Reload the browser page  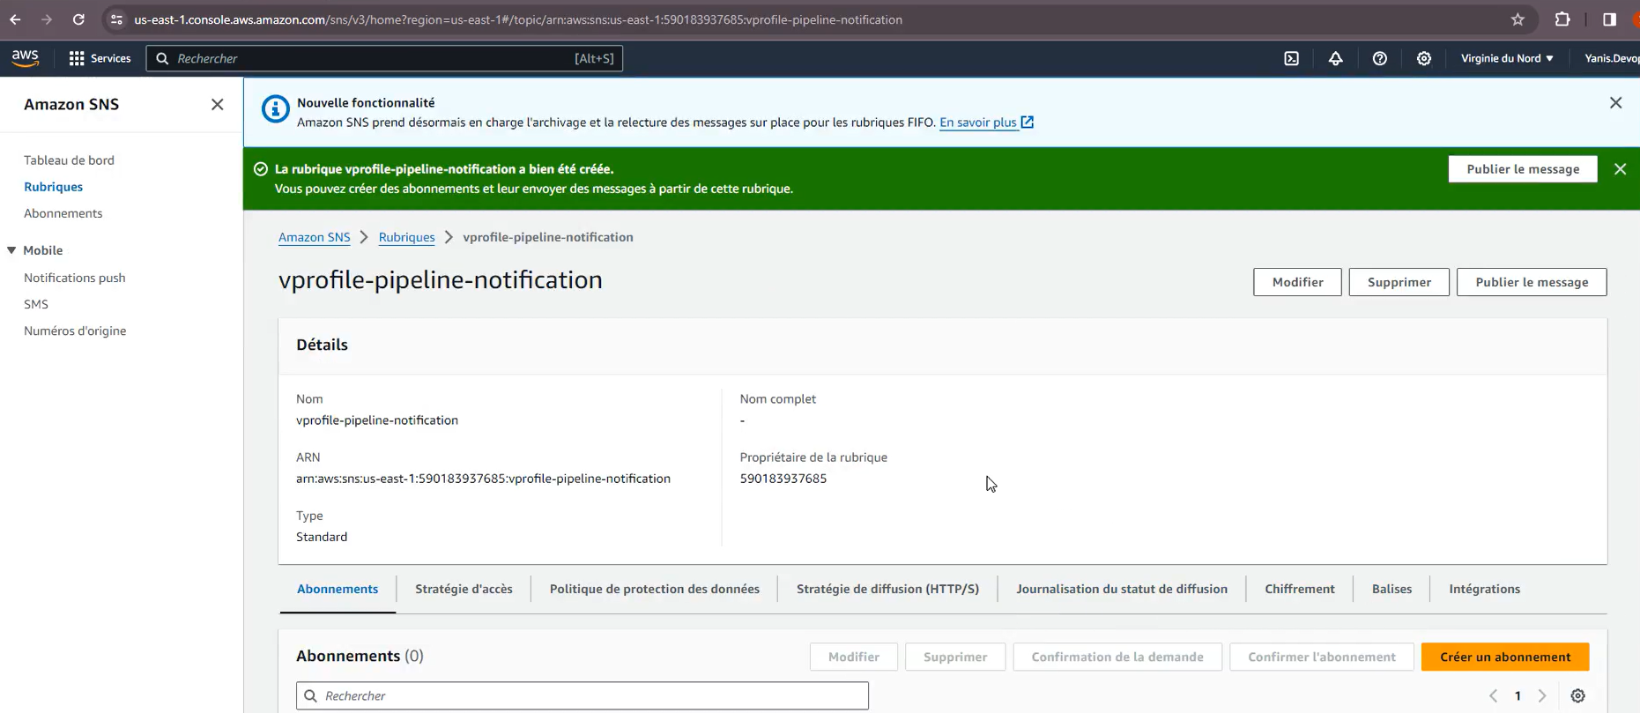pos(78,19)
